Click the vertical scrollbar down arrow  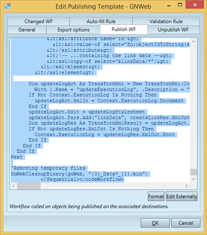click(x=193, y=179)
